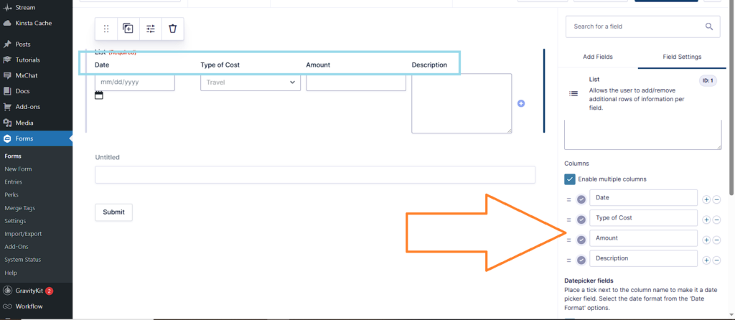Open Perks submenu link
735x320 pixels.
(11, 195)
